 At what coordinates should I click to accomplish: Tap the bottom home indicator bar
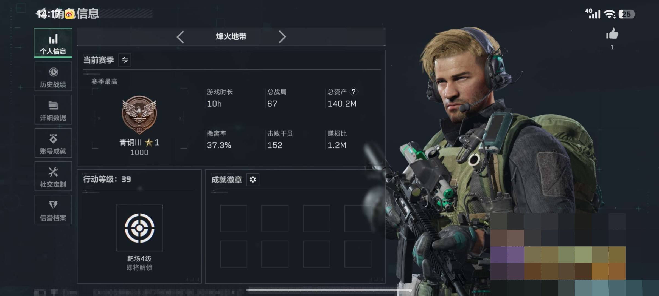(329, 290)
